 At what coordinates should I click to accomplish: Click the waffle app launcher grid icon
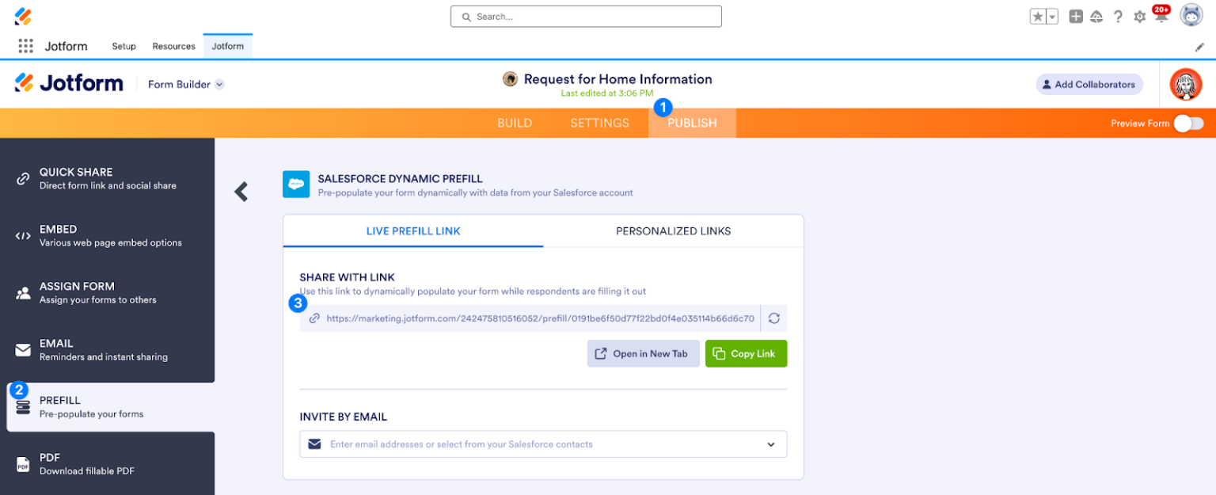click(24, 46)
